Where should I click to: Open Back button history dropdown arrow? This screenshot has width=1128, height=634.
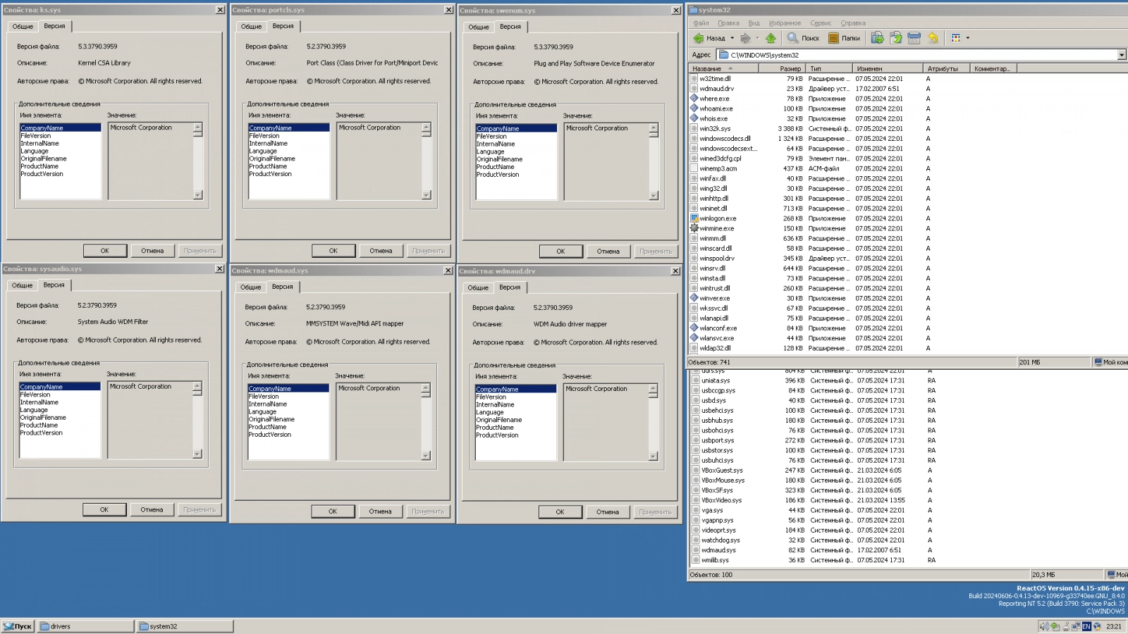pos(732,38)
